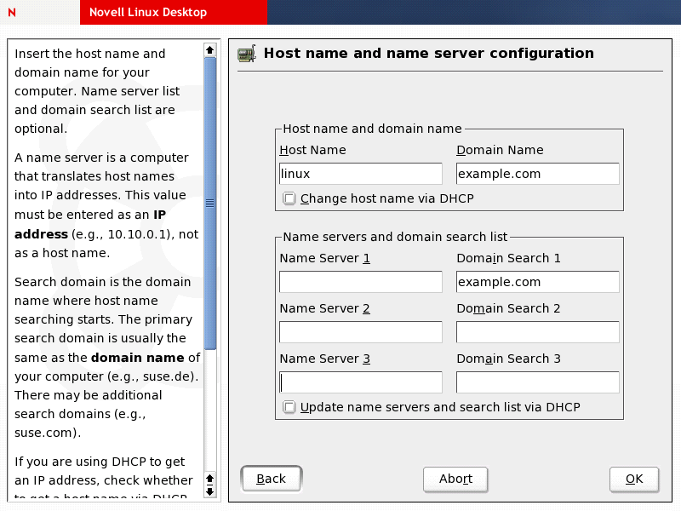681x511 pixels.
Task: Click the Name Server 2 label
Action: point(325,308)
